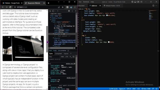Reload the 127.0.0.1:5500 page
Viewport: 160px width, 90px height.
point(10,7)
